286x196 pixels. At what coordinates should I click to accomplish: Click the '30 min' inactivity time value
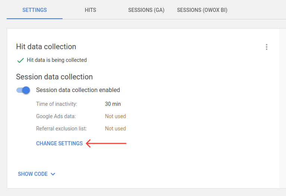tap(113, 104)
